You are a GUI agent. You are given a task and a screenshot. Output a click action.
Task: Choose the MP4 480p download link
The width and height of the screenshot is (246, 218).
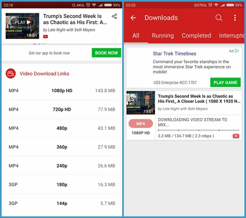tap(62, 128)
